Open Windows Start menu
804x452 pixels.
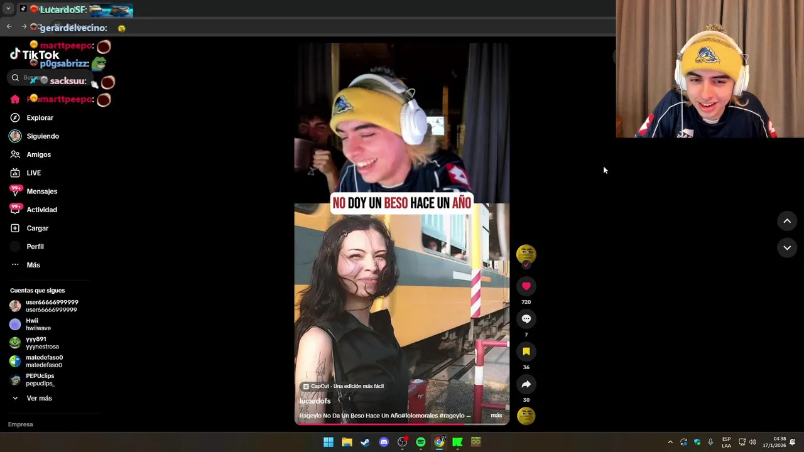click(x=329, y=442)
